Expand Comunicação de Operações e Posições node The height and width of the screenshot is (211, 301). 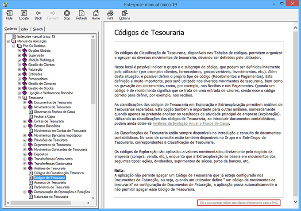coord(25,192)
